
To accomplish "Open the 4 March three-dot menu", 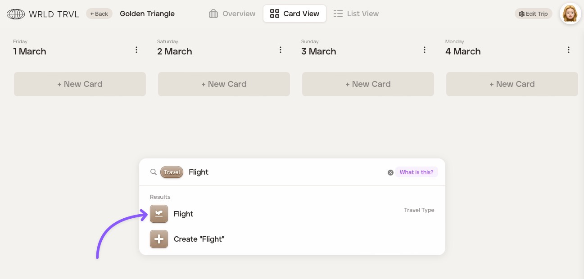I will tap(569, 50).
